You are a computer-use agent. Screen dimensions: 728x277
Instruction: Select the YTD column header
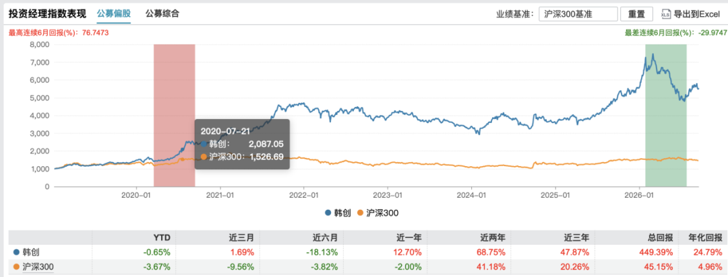(162, 238)
